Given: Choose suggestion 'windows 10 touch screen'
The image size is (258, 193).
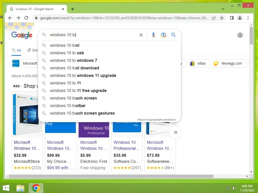Looking at the screenshot, I should [109, 98].
